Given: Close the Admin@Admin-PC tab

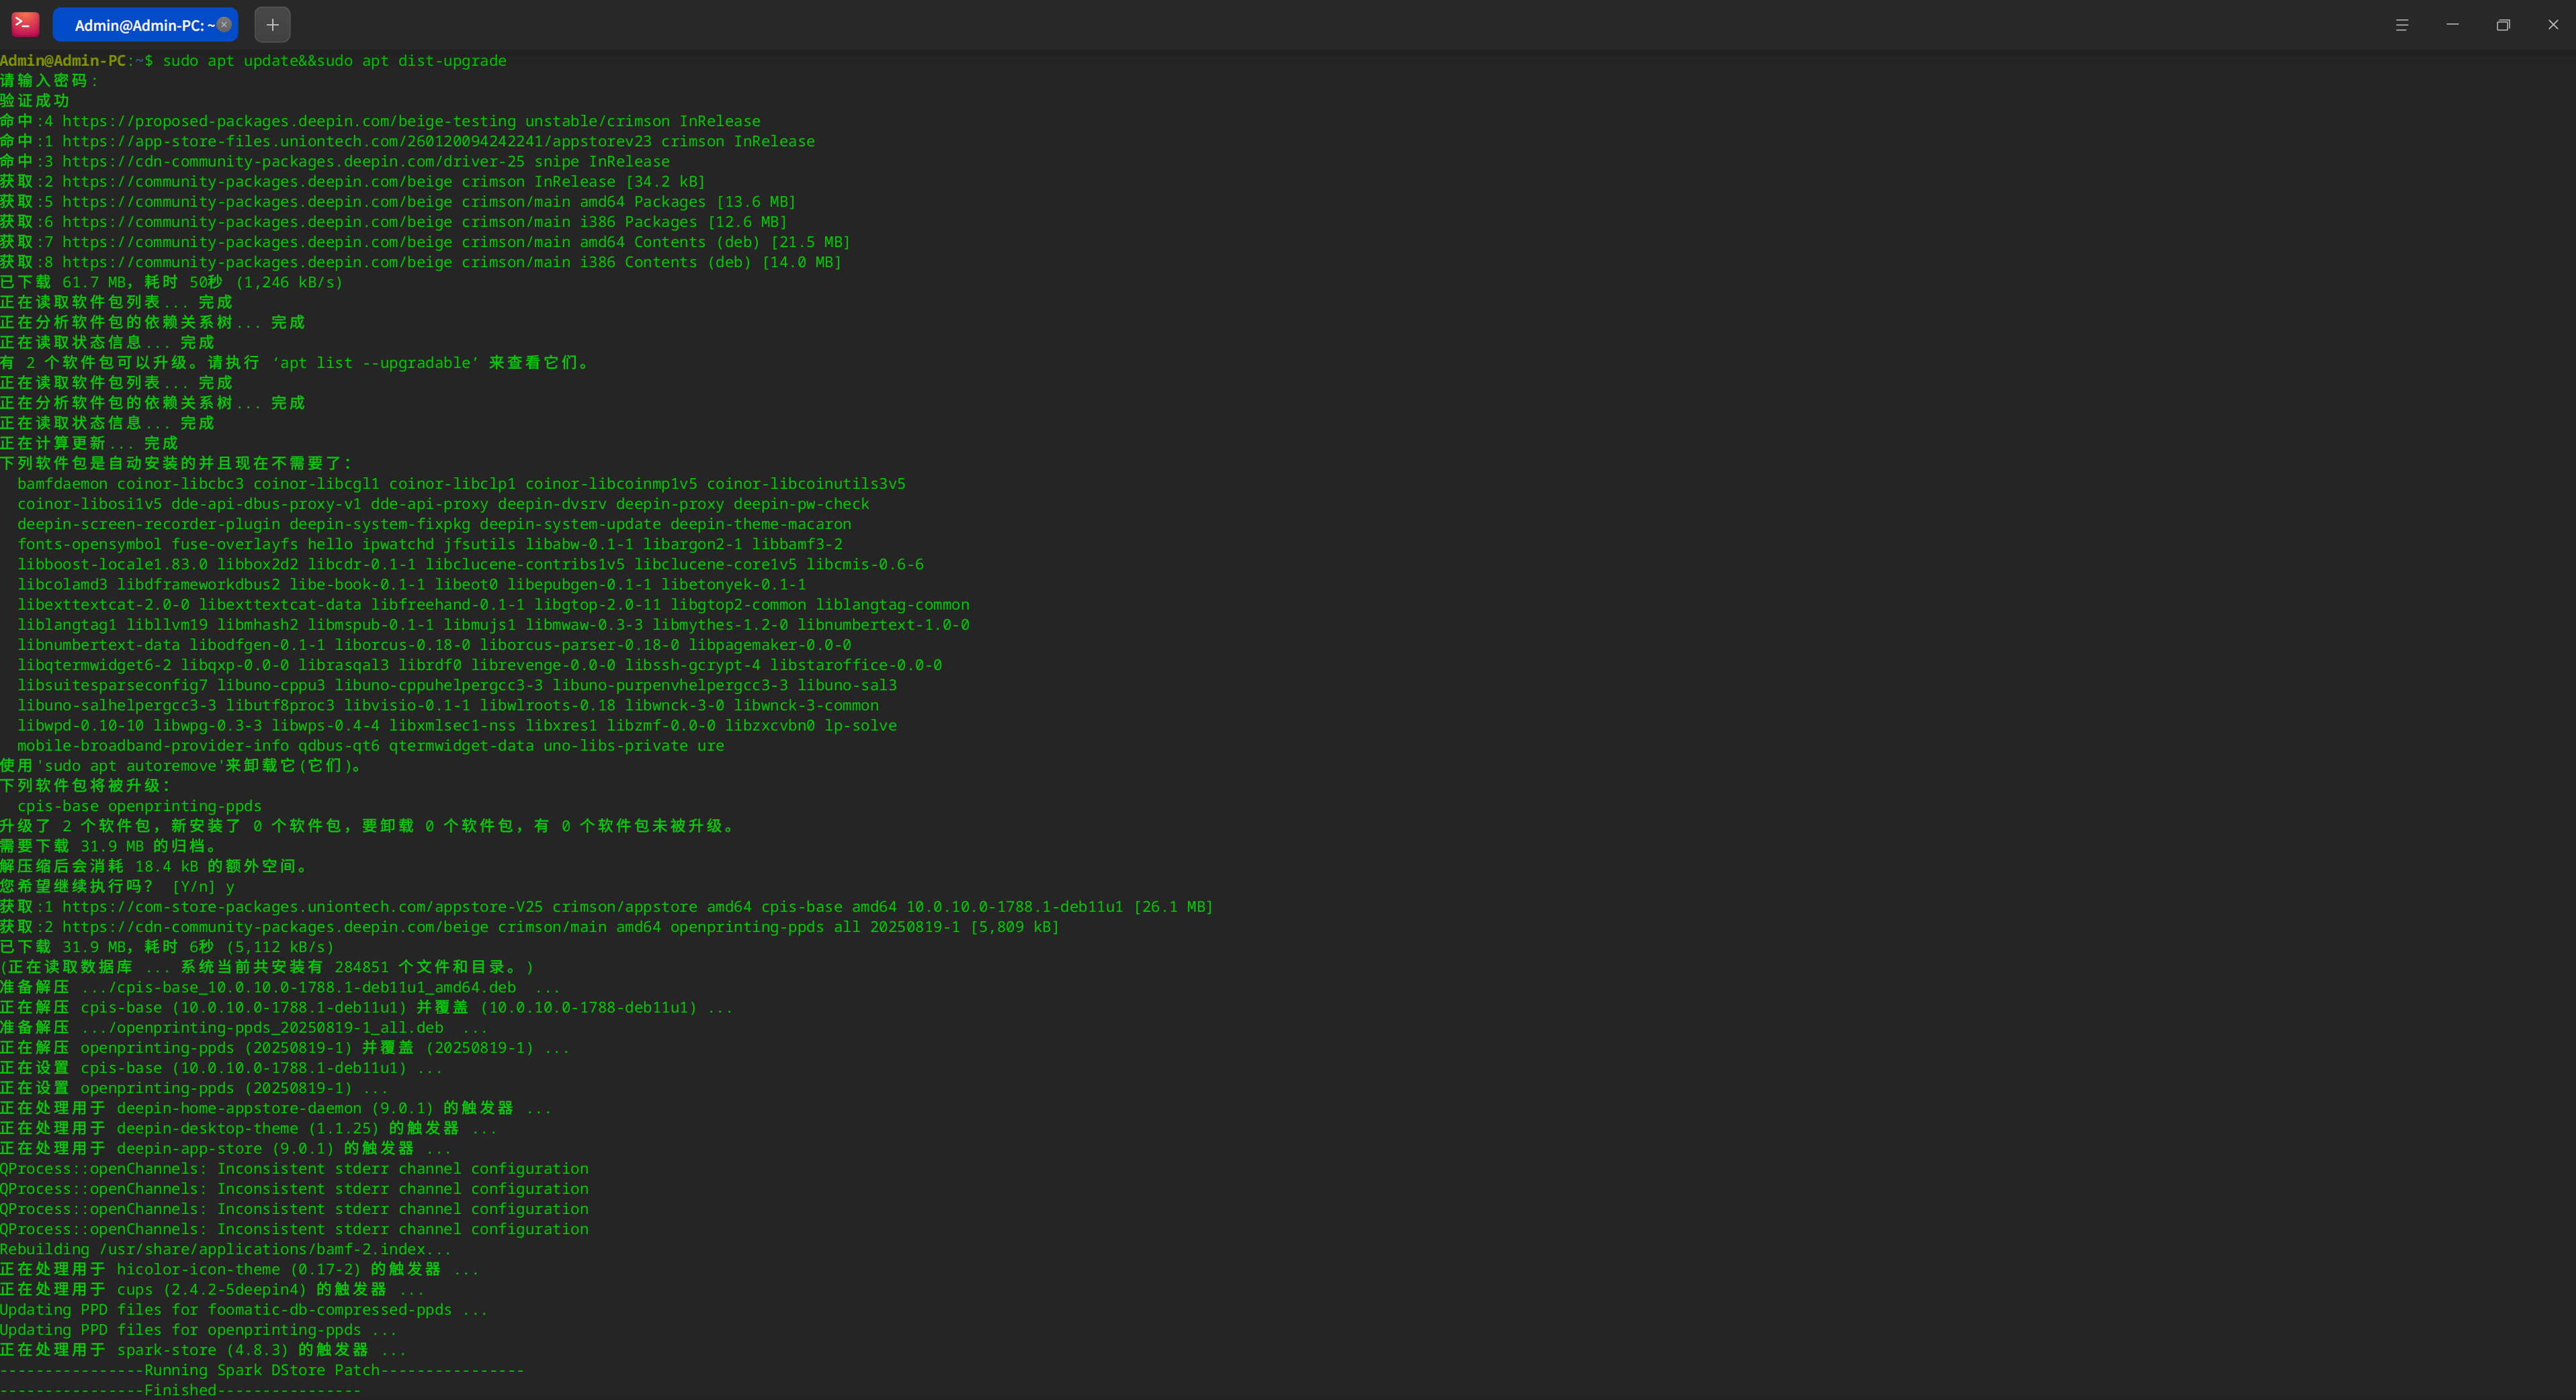Looking at the screenshot, I should 224,25.
